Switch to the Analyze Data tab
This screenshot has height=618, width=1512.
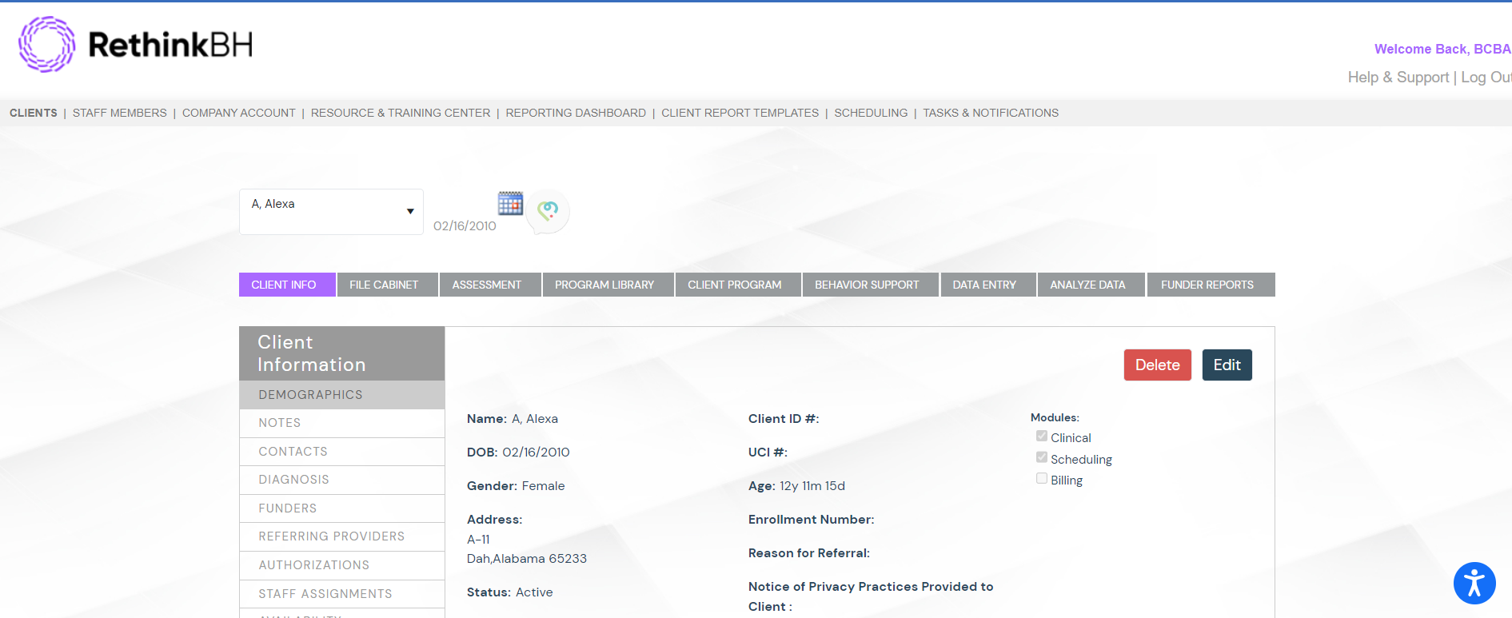click(x=1091, y=285)
